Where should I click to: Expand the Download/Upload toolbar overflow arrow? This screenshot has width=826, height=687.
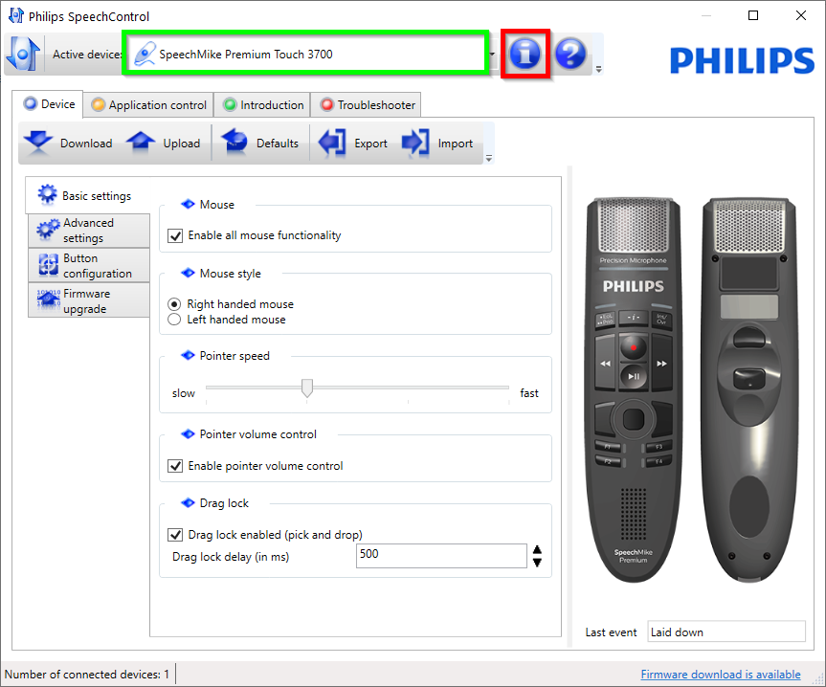[x=489, y=158]
